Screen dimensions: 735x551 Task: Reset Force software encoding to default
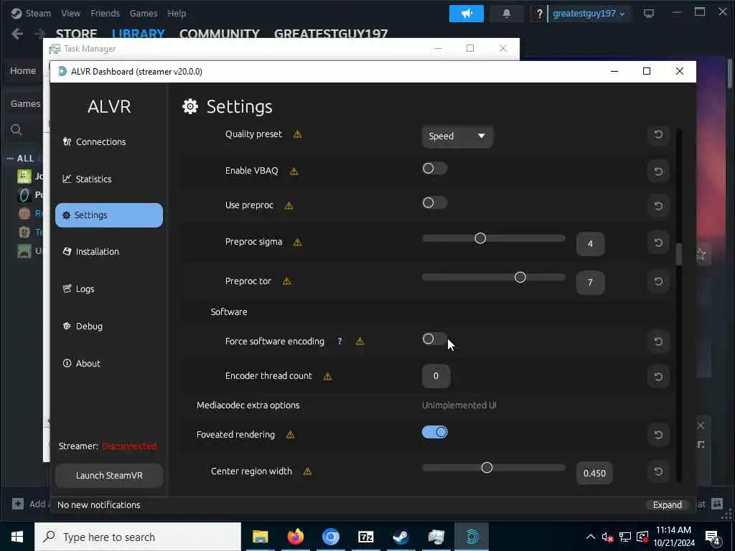click(x=658, y=342)
